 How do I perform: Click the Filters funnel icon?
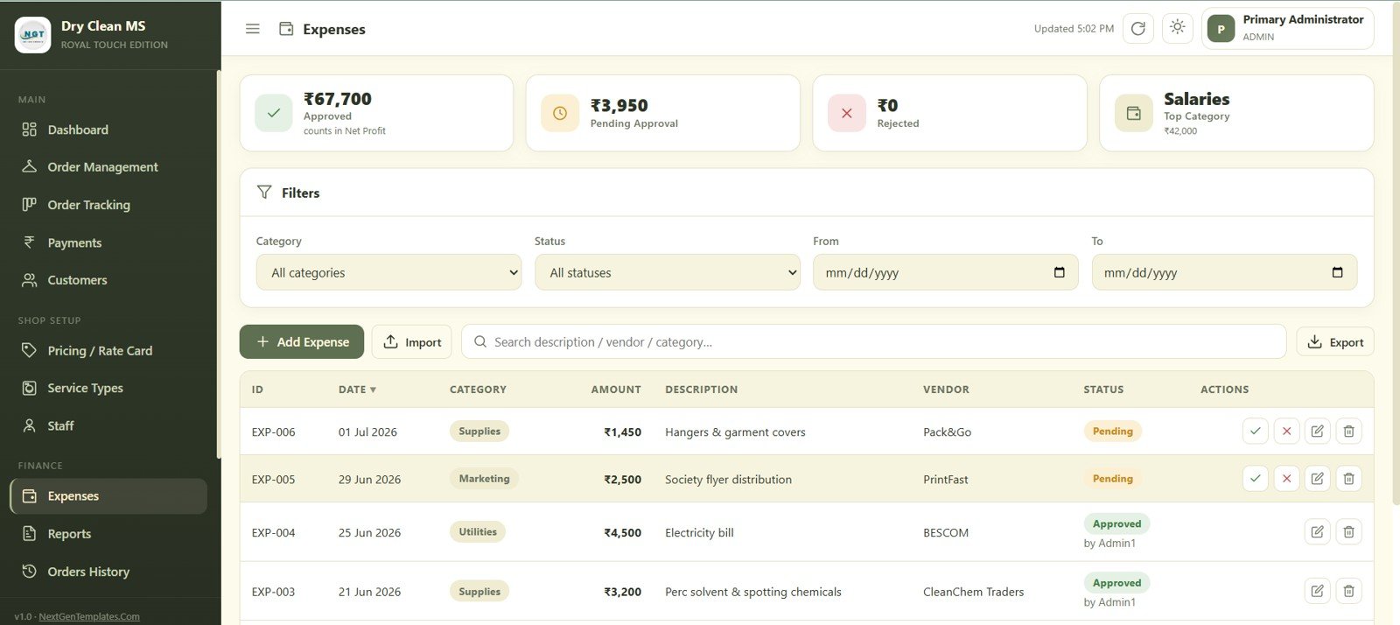264,193
